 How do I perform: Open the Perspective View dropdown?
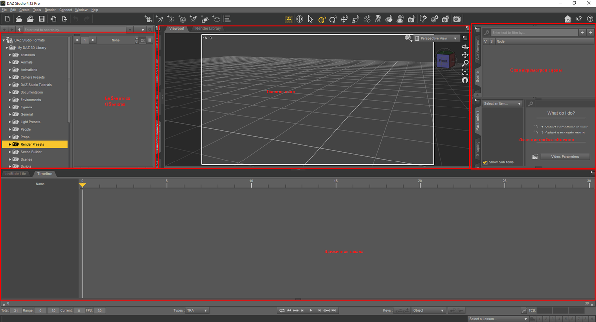437,38
